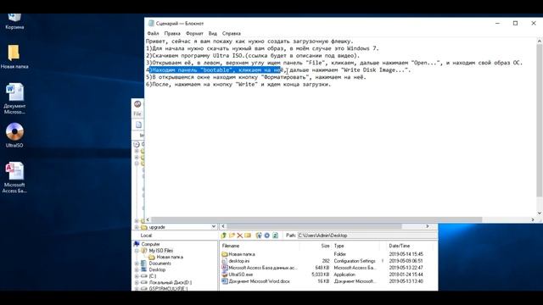The height and width of the screenshot is (305, 543).
Task: Click Документ Microsoft Word.docx filename
Action: (x=259, y=281)
